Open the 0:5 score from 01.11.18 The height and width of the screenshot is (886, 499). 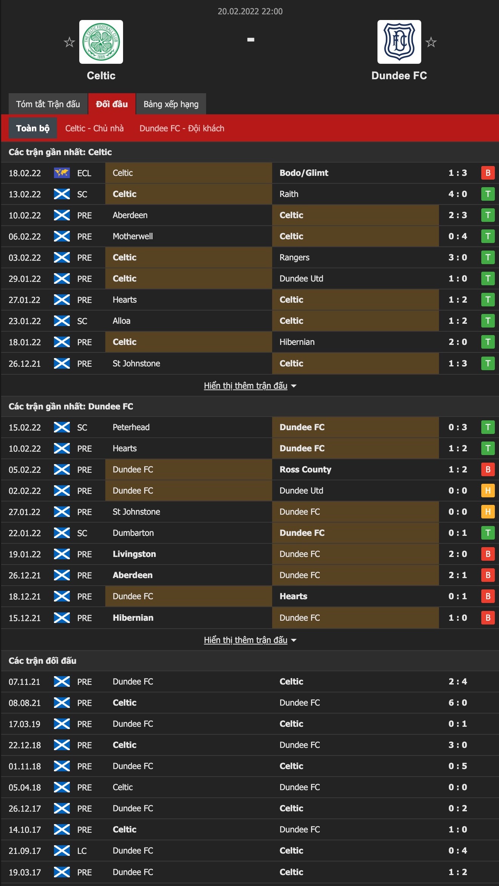458,766
